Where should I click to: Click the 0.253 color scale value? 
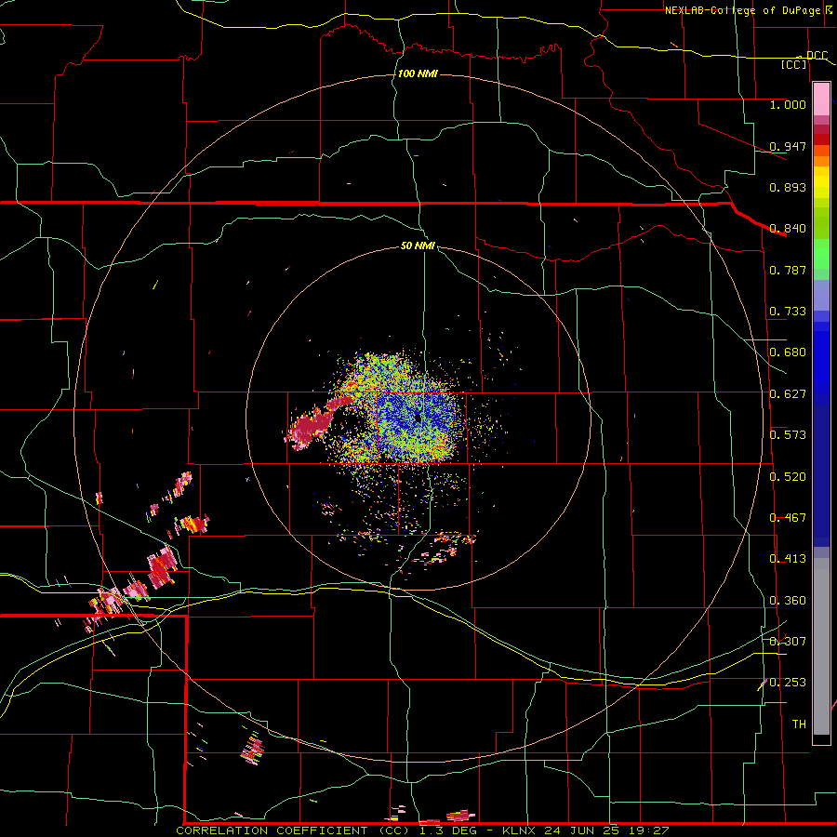(788, 683)
